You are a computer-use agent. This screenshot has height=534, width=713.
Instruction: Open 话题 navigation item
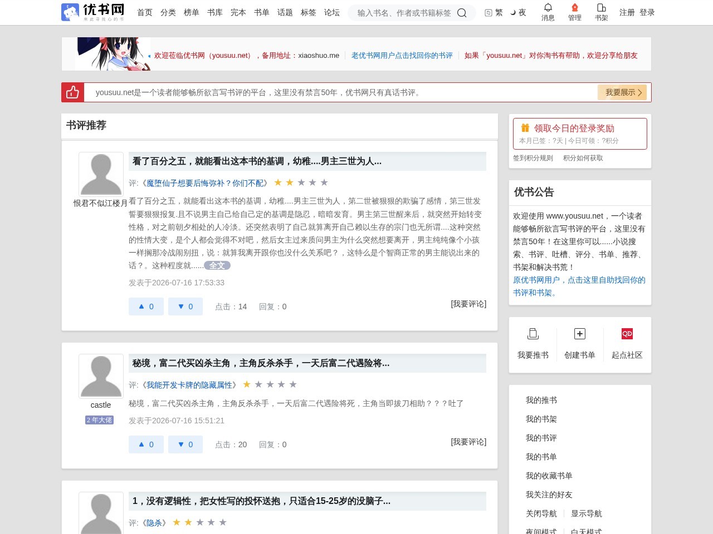285,12
